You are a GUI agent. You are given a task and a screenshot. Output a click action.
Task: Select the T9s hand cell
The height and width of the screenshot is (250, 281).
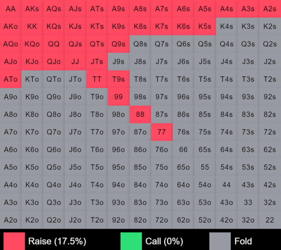[119, 79]
